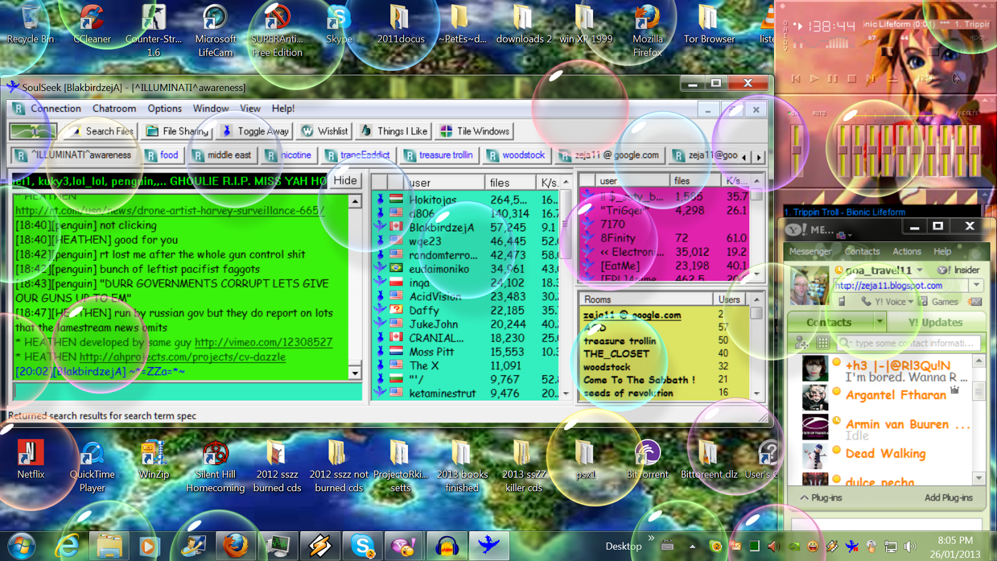This screenshot has height=561, width=997.
Task: Click Skype icon on the taskbar
Action: click(x=362, y=546)
